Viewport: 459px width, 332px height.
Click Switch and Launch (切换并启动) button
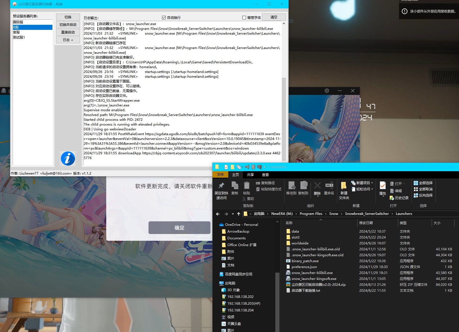coord(68,24)
